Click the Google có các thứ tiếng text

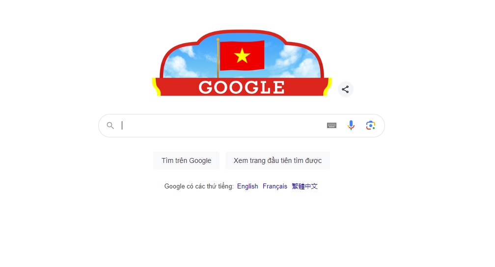[x=199, y=186]
